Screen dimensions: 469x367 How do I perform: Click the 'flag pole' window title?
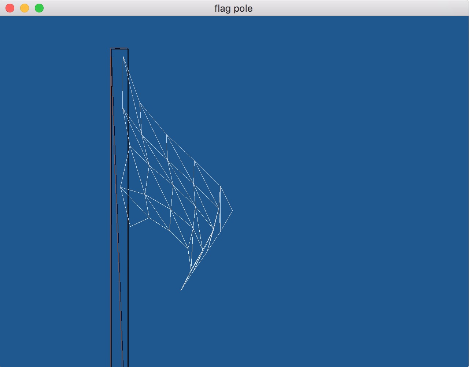[233, 8]
